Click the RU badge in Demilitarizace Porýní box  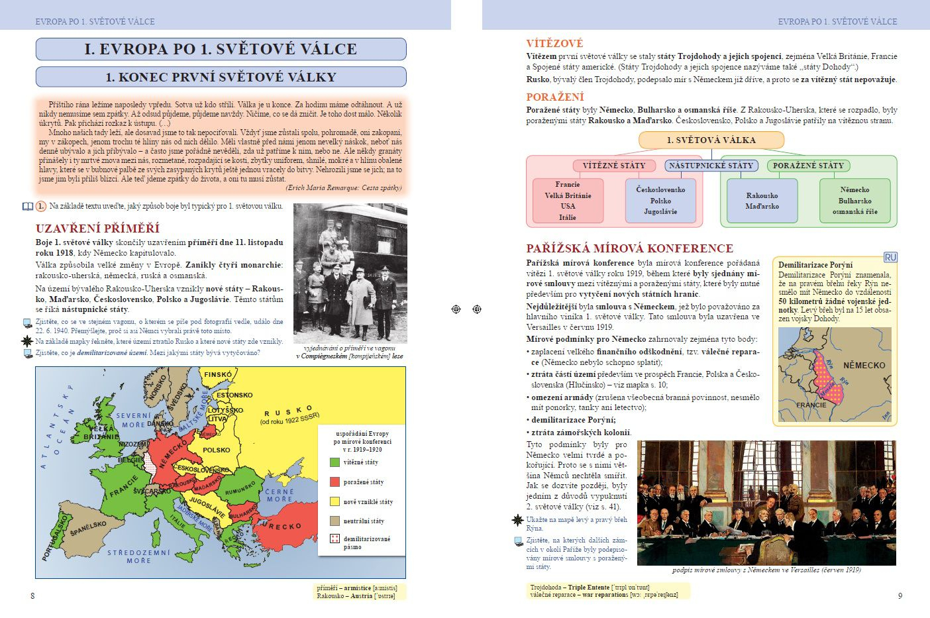point(890,257)
